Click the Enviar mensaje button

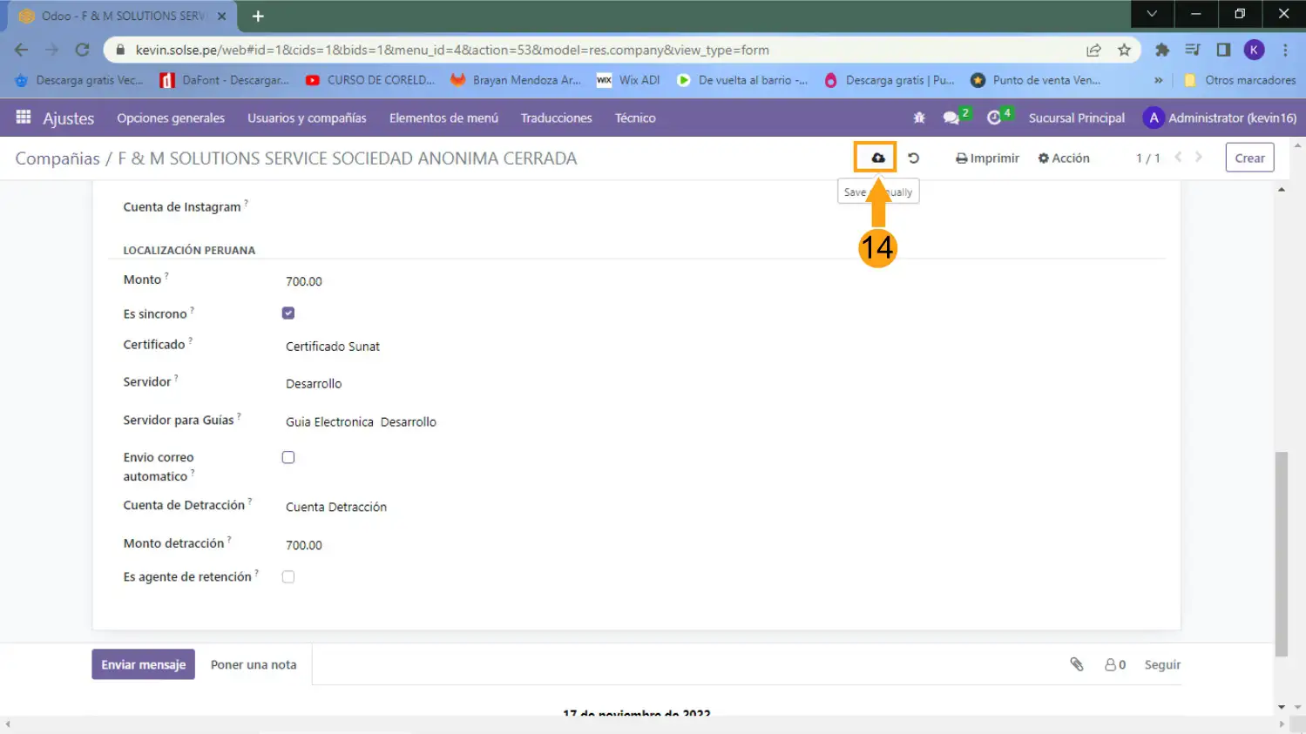(143, 664)
